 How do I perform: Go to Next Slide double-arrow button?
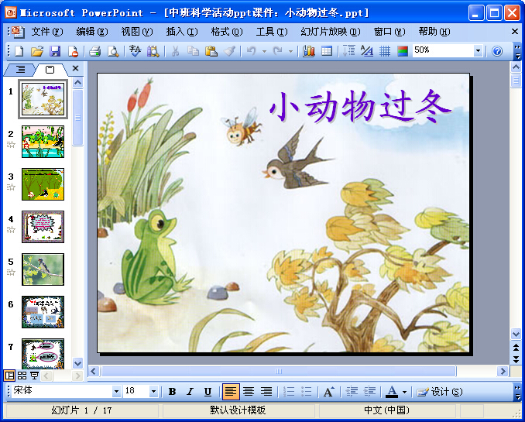(x=516, y=359)
